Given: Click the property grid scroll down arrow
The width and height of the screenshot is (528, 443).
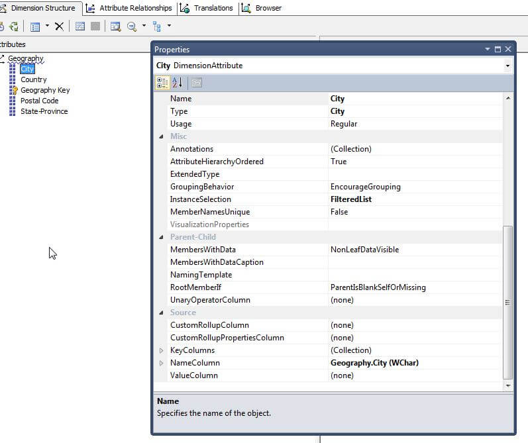Looking at the screenshot, I should click(508, 386).
